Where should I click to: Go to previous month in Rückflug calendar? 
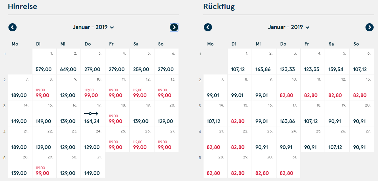208,27
